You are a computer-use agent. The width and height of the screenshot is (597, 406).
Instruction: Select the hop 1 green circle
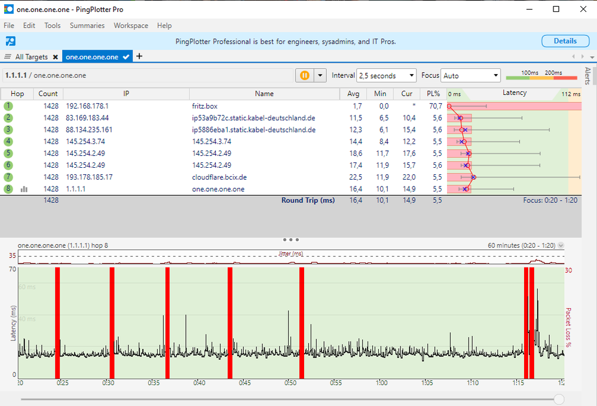(8, 106)
